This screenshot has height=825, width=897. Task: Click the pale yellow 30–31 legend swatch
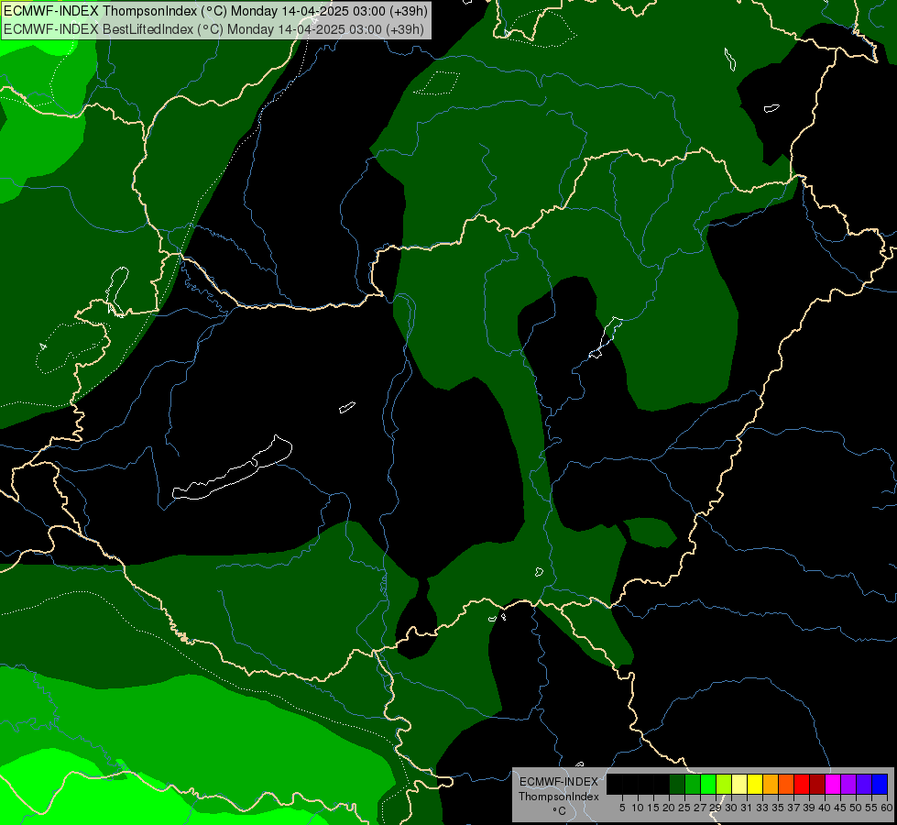point(739,784)
